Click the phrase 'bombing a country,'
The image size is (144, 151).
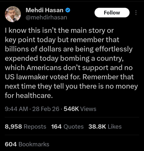coord(92,58)
